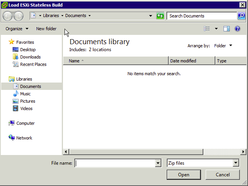The image size is (248, 186).
Task: Select Downloads folder icon in Favorites
Action: pos(15,57)
